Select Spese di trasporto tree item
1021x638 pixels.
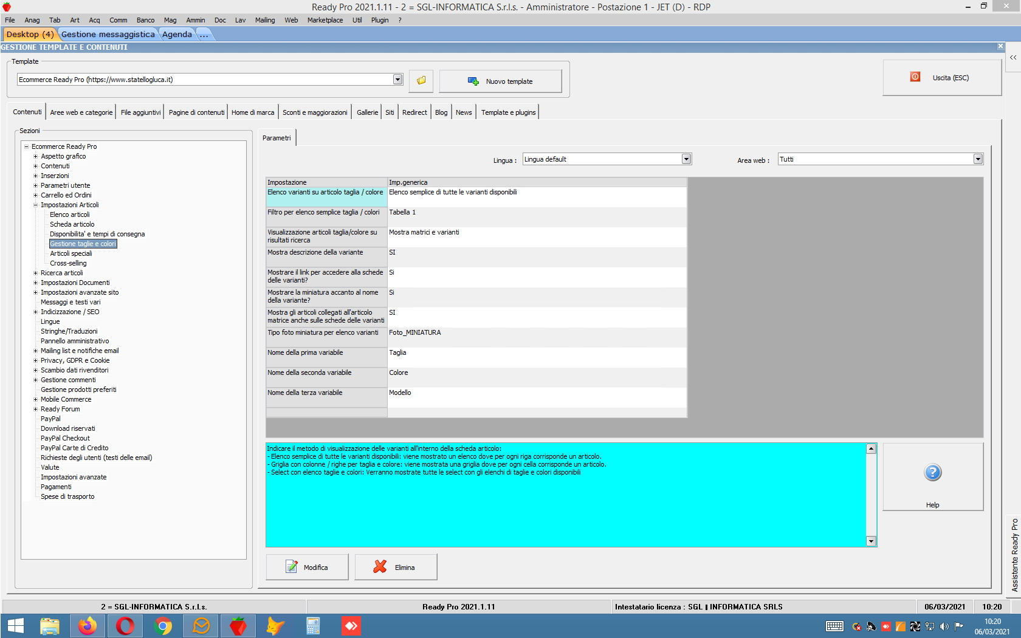(x=67, y=496)
